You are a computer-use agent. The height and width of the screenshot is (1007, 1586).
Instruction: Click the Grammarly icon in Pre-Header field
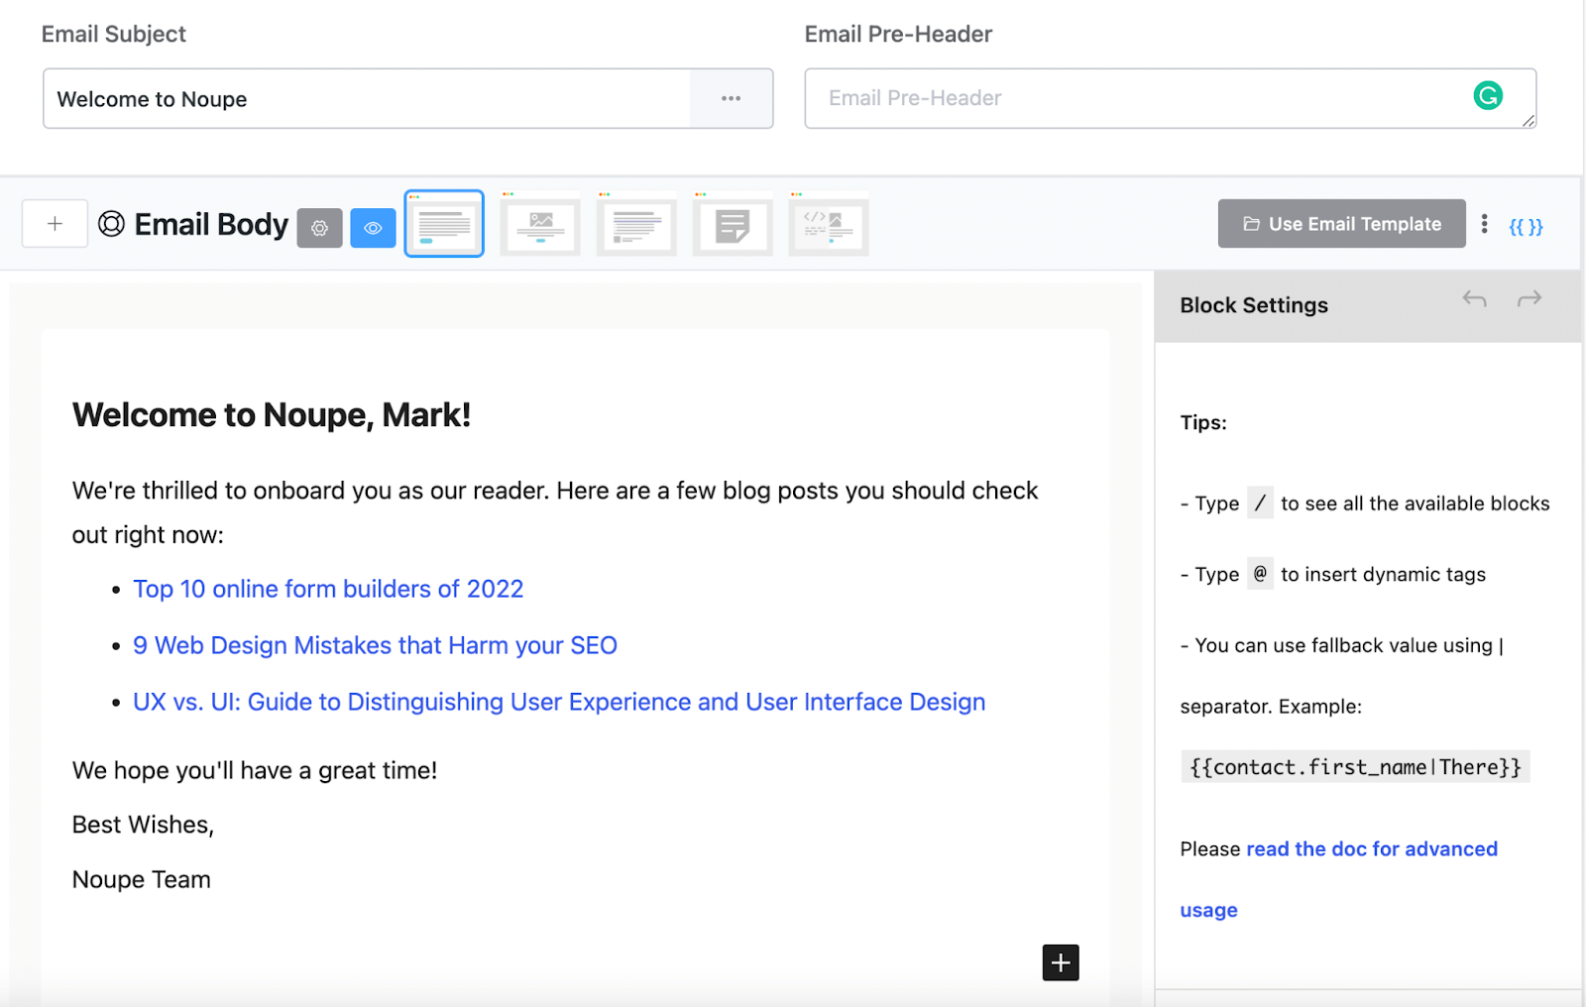click(x=1488, y=95)
